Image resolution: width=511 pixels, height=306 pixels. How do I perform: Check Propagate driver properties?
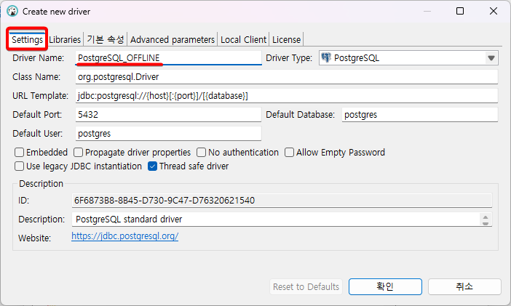coord(78,153)
